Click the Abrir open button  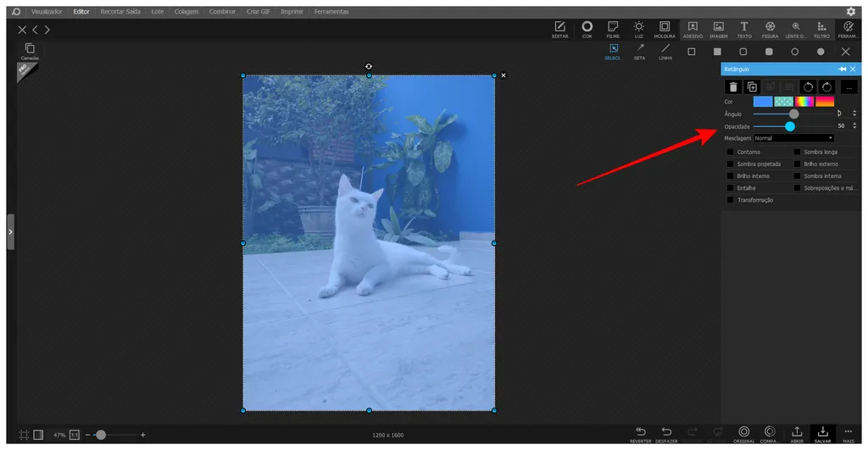click(x=797, y=435)
